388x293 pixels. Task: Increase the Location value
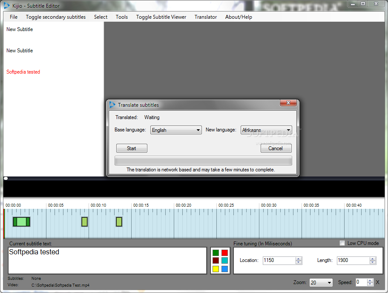tap(299, 259)
